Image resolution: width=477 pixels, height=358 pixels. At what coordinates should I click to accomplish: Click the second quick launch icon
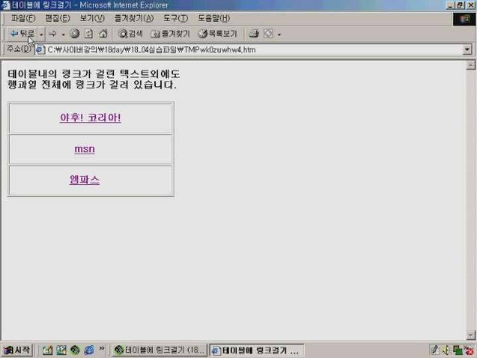coord(61,350)
